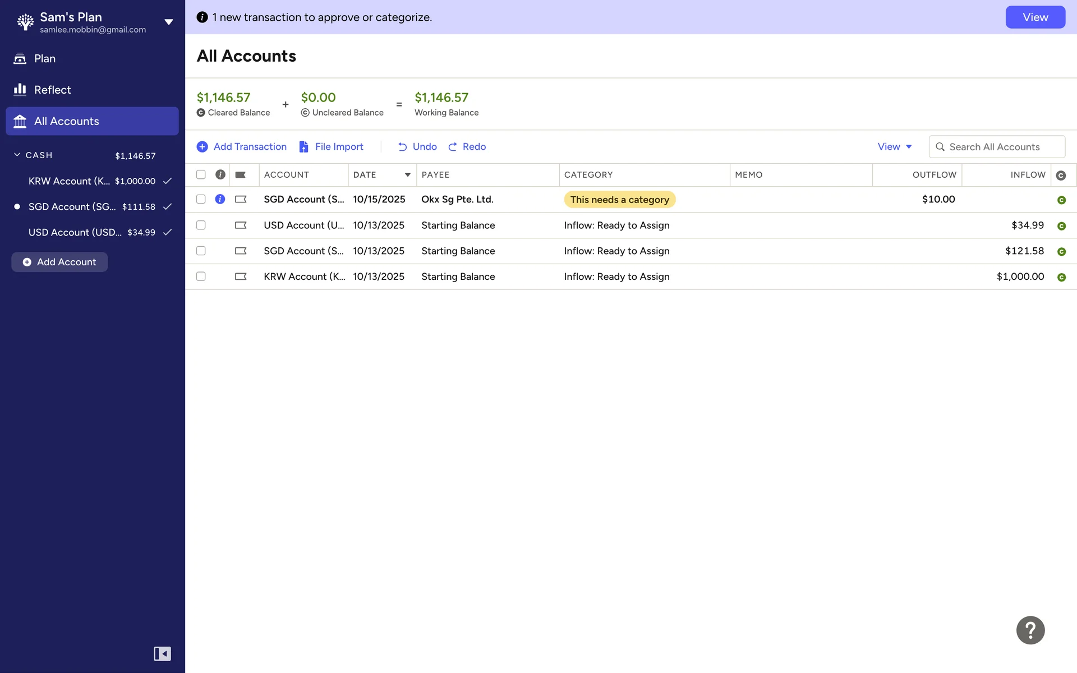
Task: Go to the Plan section
Action: click(45, 58)
